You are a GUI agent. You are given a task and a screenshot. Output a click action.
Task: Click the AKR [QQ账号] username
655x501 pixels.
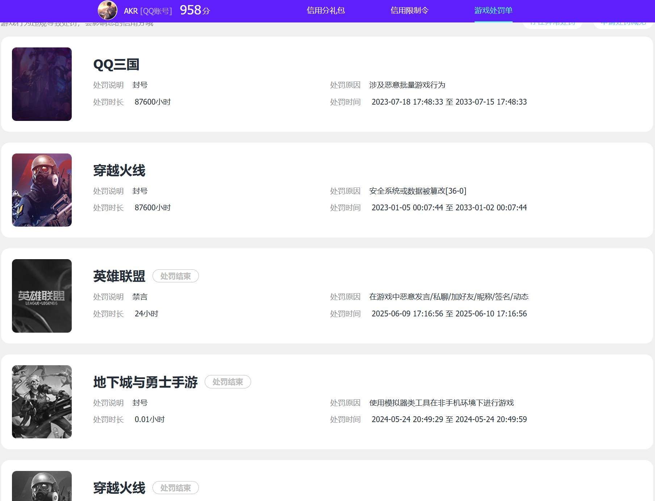point(148,11)
